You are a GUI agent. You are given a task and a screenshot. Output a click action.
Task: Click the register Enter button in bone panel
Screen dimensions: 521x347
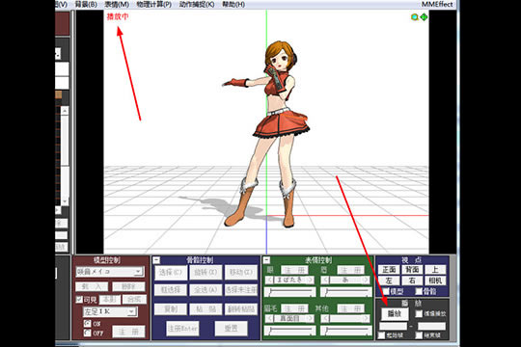click(182, 329)
